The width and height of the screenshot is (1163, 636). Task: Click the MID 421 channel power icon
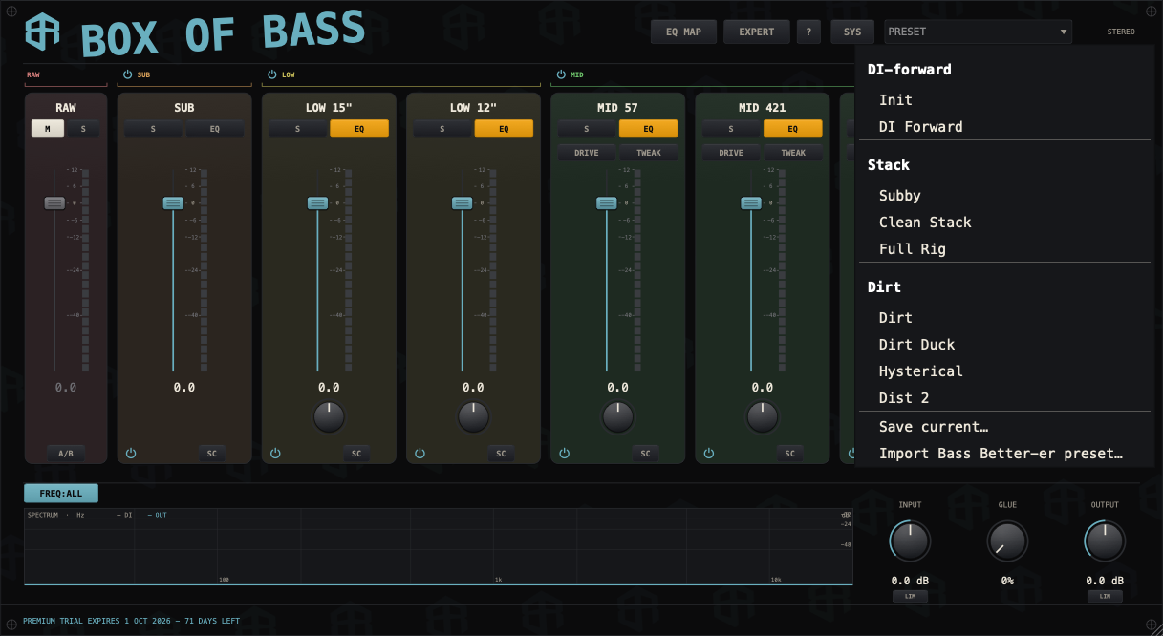(708, 453)
